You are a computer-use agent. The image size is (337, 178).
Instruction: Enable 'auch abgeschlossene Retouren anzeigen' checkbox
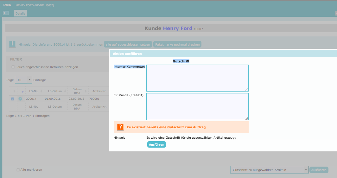pyautogui.click(x=13, y=67)
